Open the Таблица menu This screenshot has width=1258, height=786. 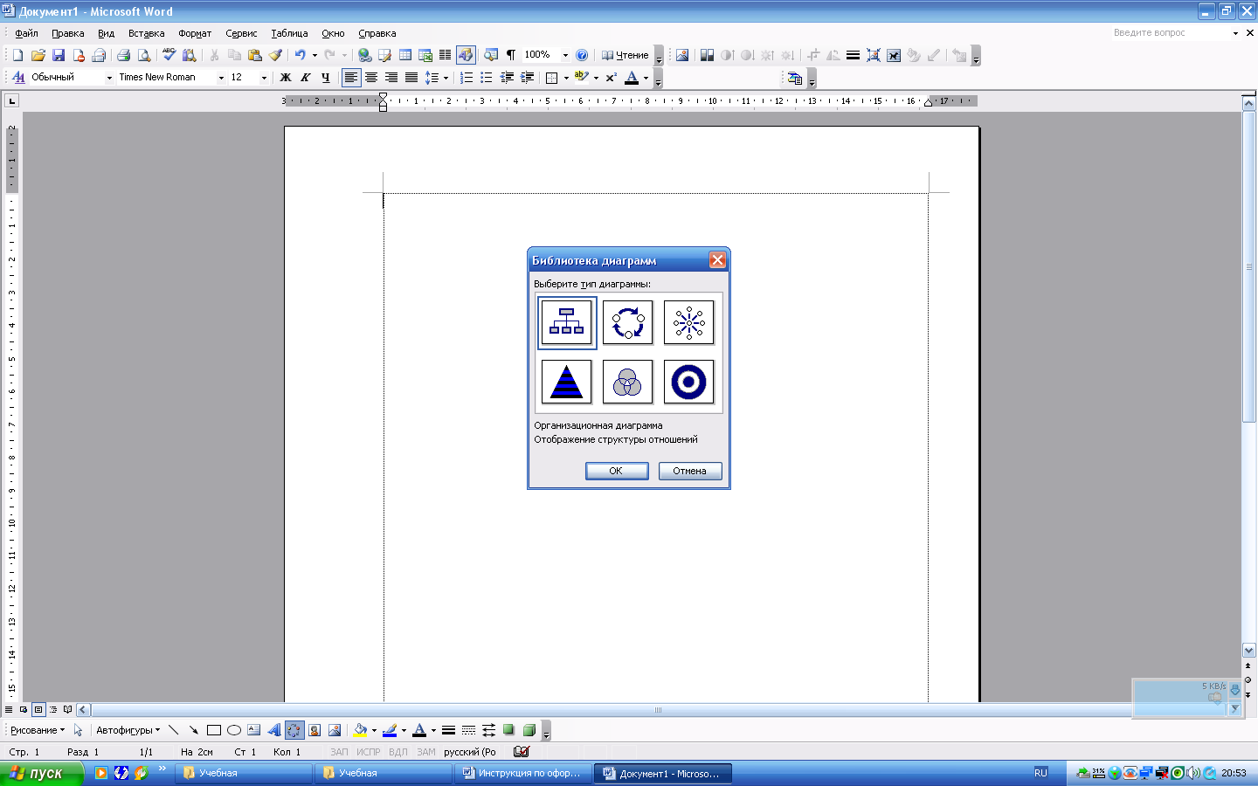(289, 33)
